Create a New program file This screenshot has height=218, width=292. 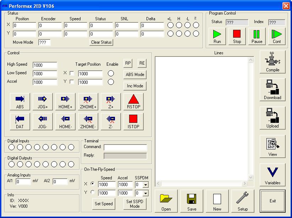coord(217,201)
